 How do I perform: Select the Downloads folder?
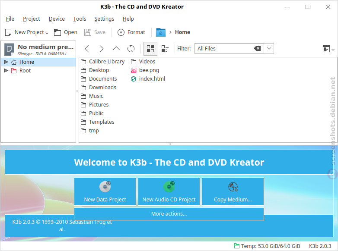(98, 87)
